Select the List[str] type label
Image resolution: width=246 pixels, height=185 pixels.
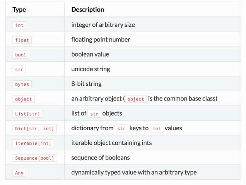point(27,114)
